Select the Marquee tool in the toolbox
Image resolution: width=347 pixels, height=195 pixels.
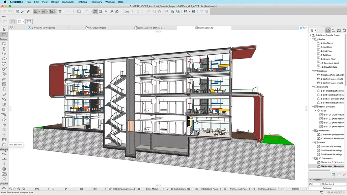point(4,35)
